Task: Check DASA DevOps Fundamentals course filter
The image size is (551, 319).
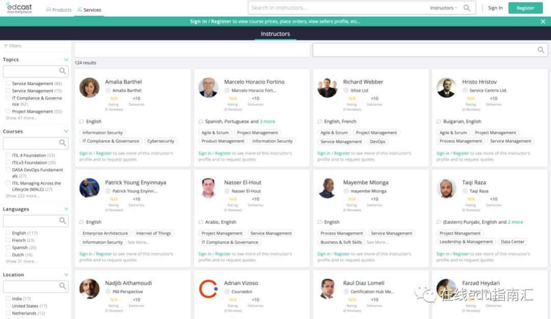Action: tap(8, 170)
